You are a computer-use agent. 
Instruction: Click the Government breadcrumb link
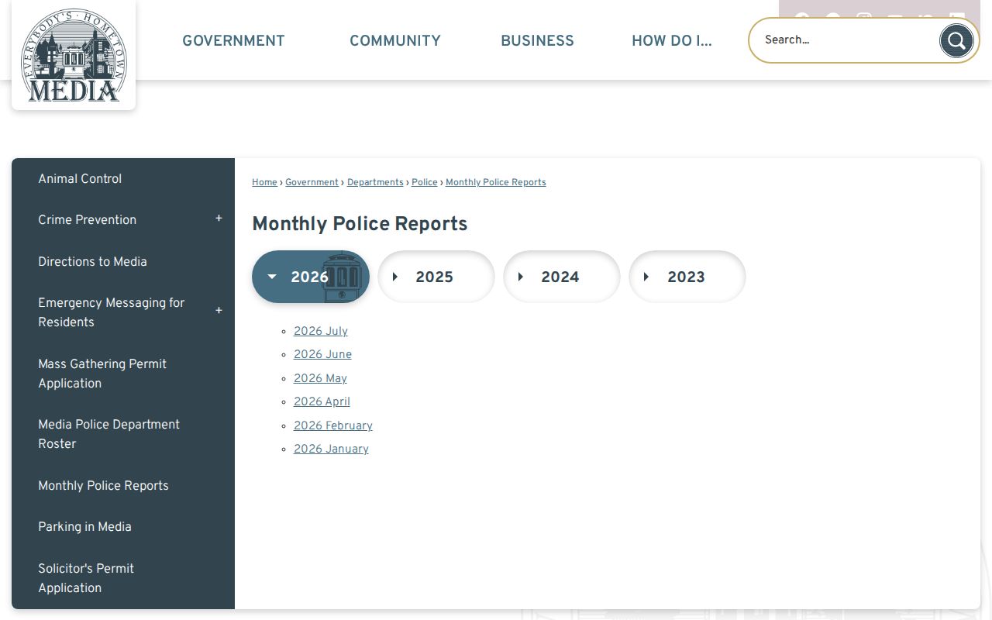click(x=312, y=183)
